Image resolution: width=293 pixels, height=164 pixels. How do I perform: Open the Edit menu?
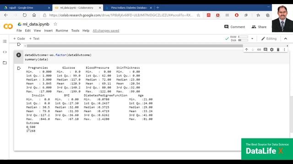pos(27,31)
